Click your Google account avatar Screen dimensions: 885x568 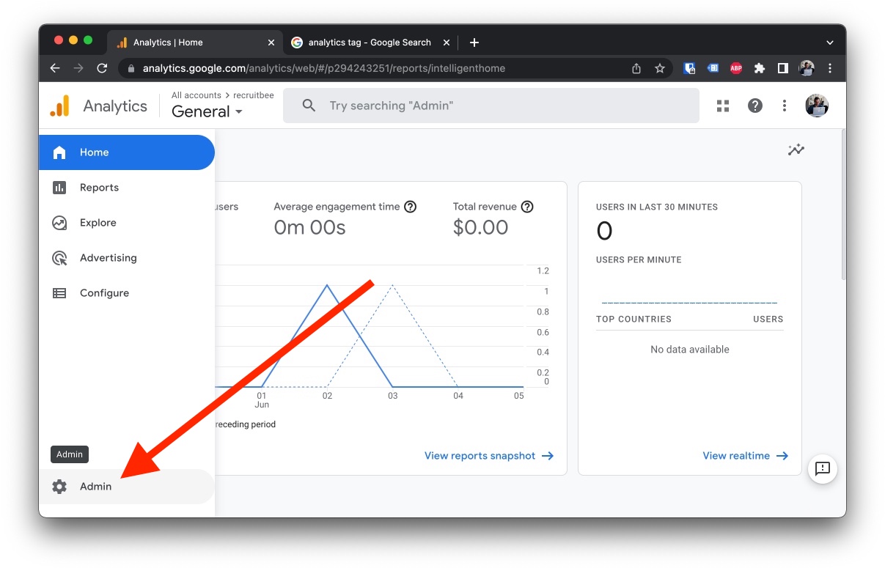pyautogui.click(x=816, y=106)
